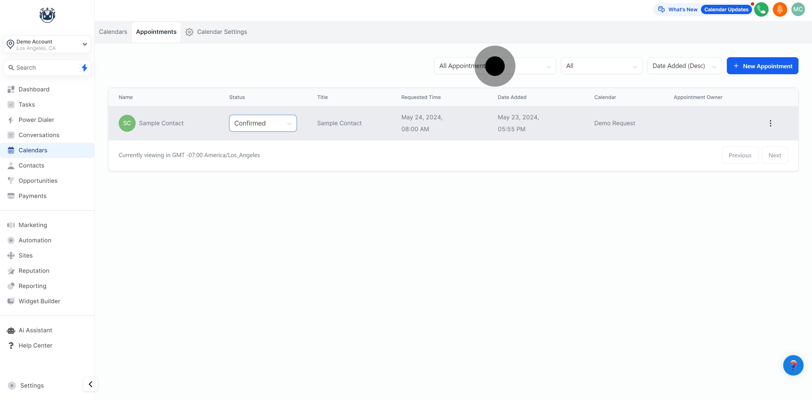Open Opportunities in the sidebar
This screenshot has height=400, width=812.
click(x=38, y=181)
